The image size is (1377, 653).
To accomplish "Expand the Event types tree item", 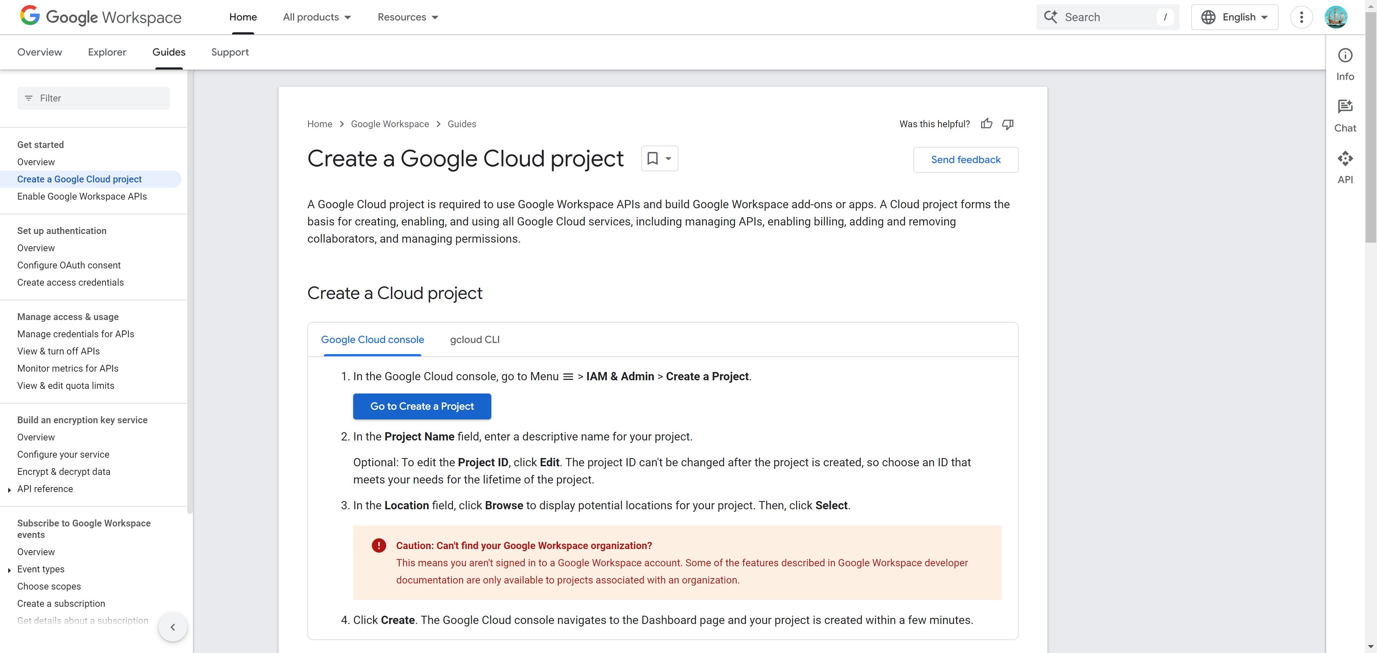I will 9,570.
